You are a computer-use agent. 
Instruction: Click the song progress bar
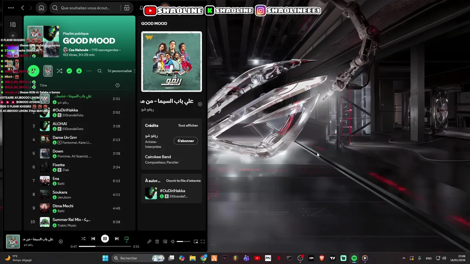pos(105,246)
